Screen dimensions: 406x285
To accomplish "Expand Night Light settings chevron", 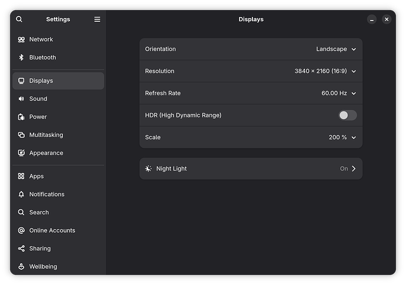I will point(354,169).
